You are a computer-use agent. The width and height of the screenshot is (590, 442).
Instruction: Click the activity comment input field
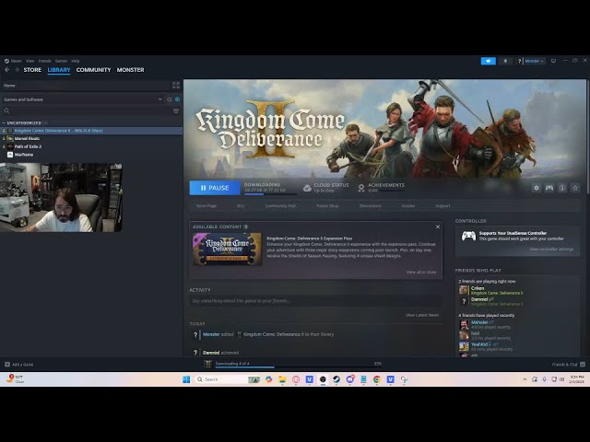[315, 301]
